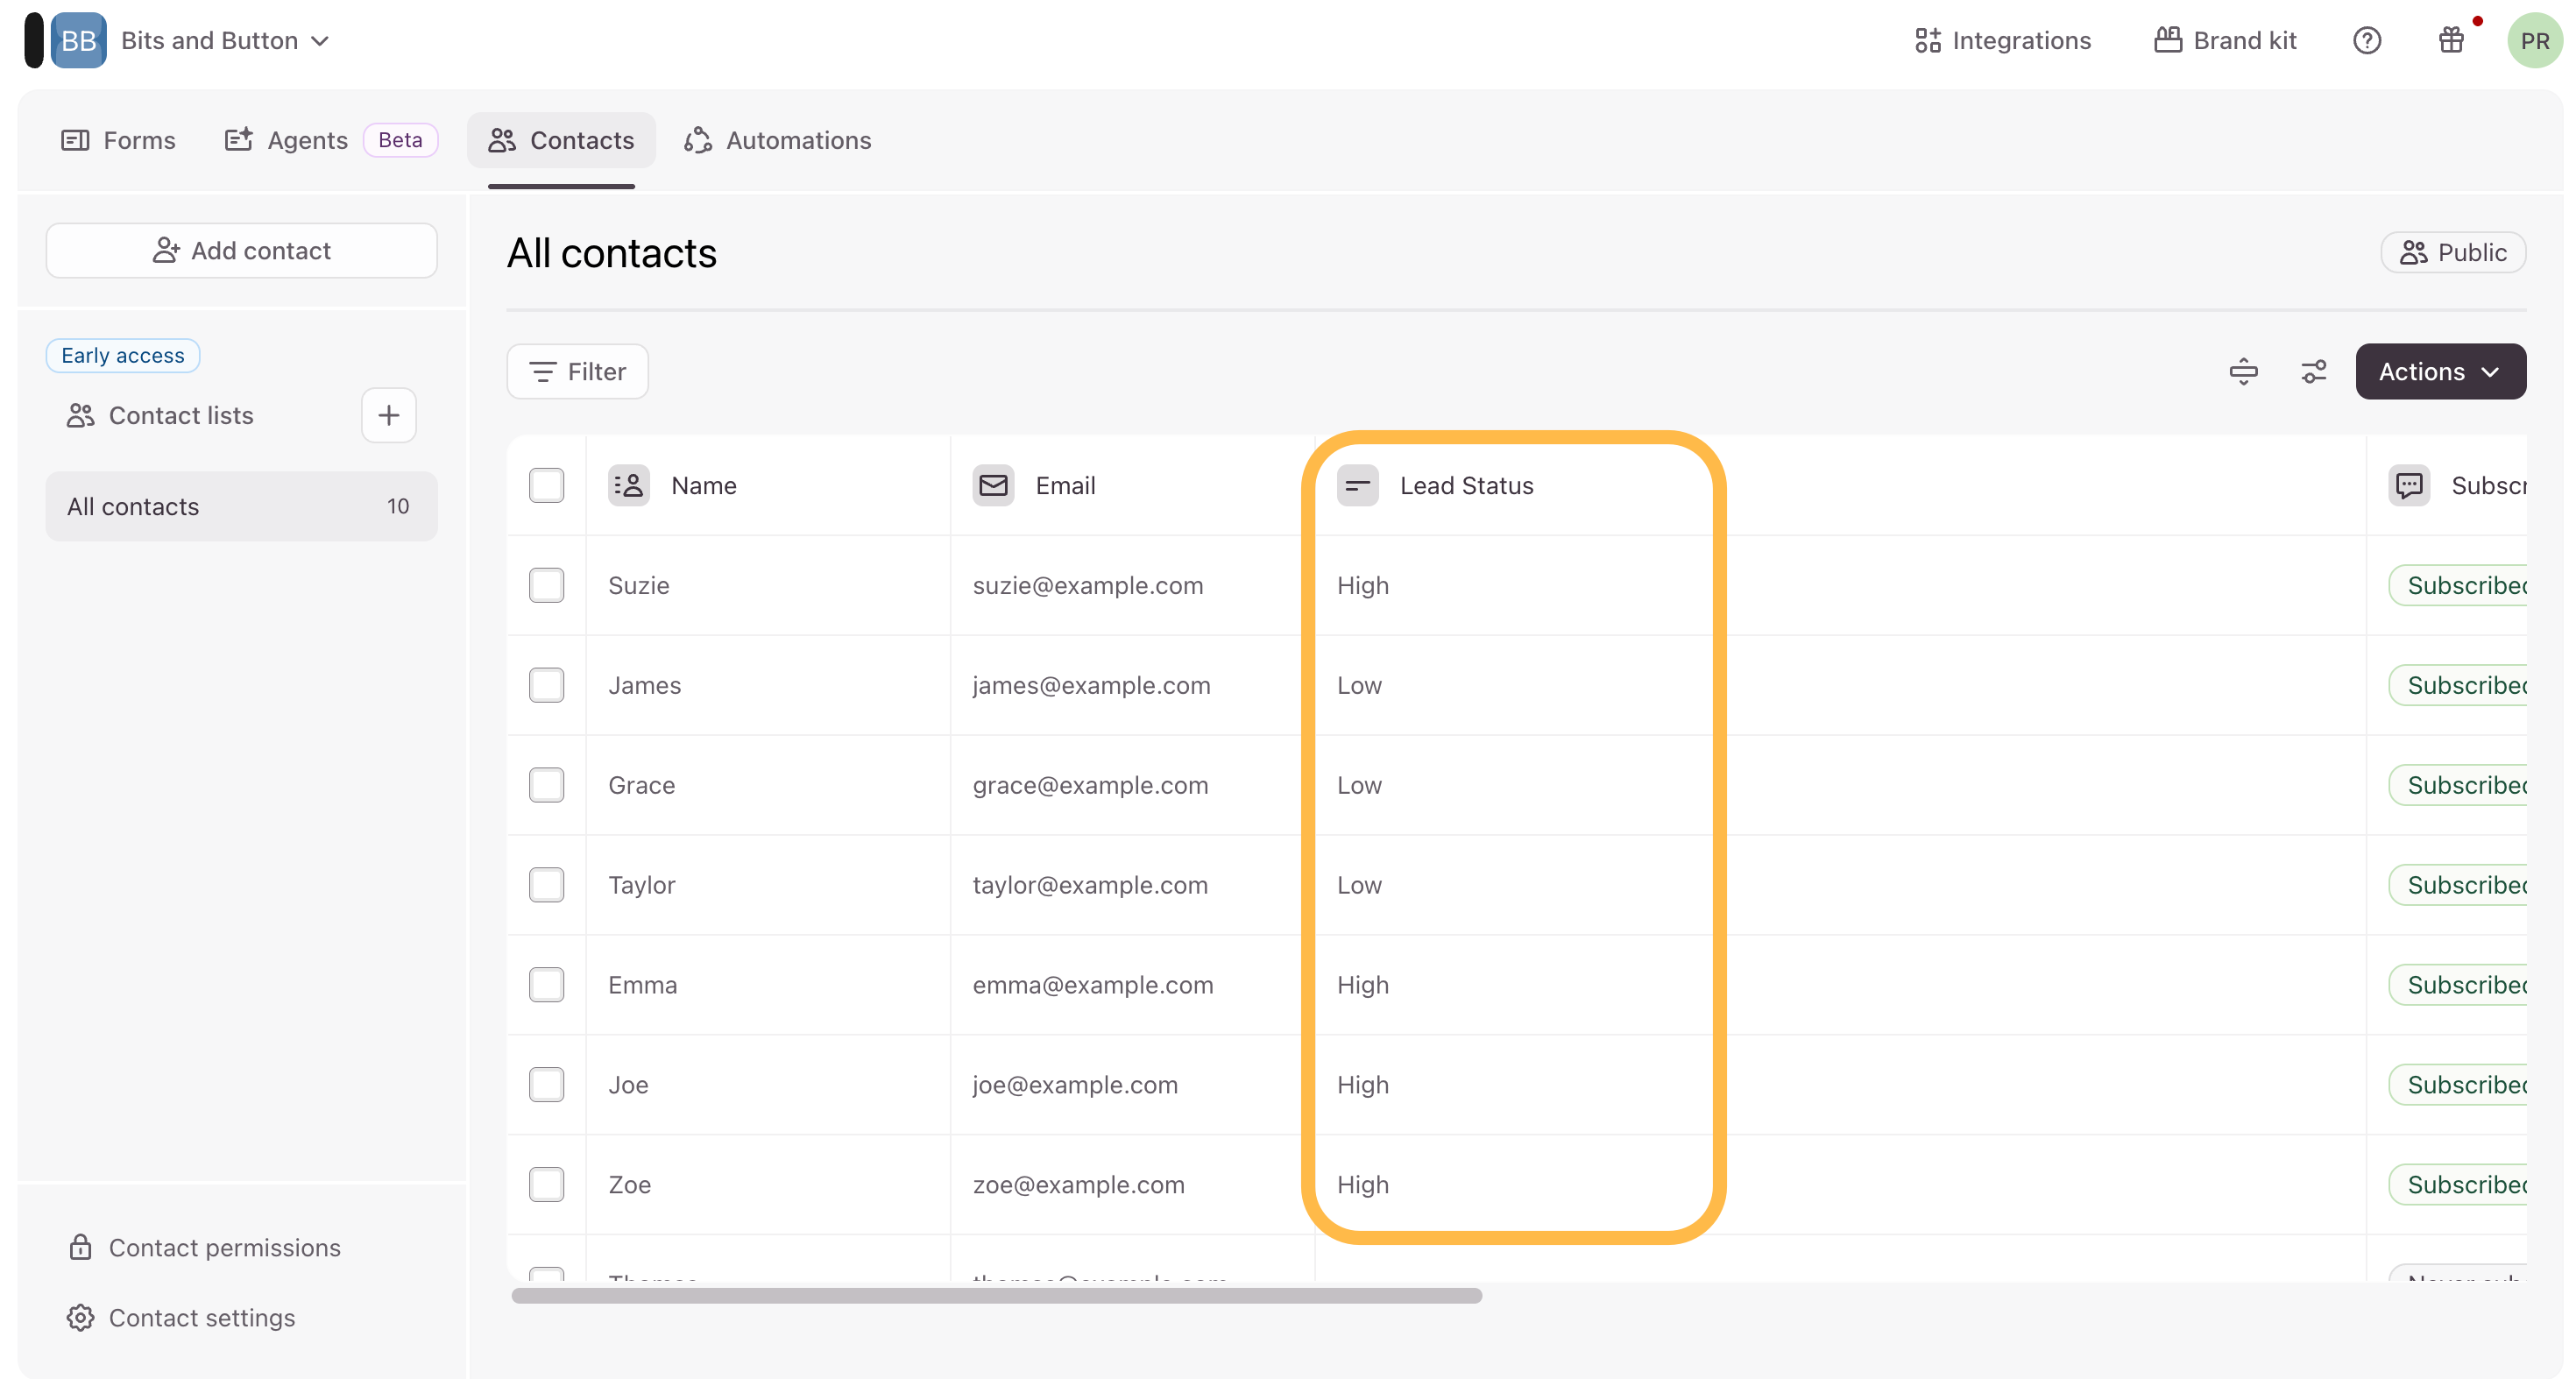
Task: Click the plus icon beside Contact lists
Action: pyautogui.click(x=388, y=415)
